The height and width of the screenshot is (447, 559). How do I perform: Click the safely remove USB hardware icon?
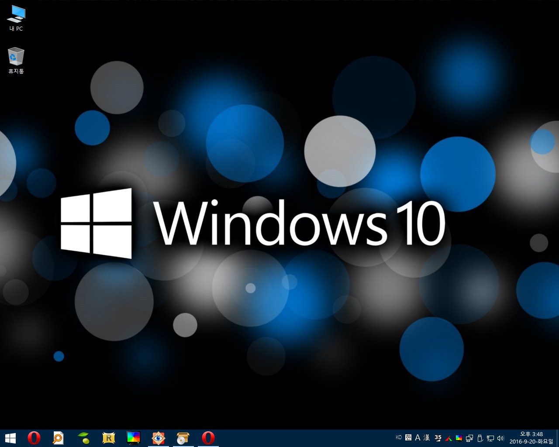[x=480, y=438]
